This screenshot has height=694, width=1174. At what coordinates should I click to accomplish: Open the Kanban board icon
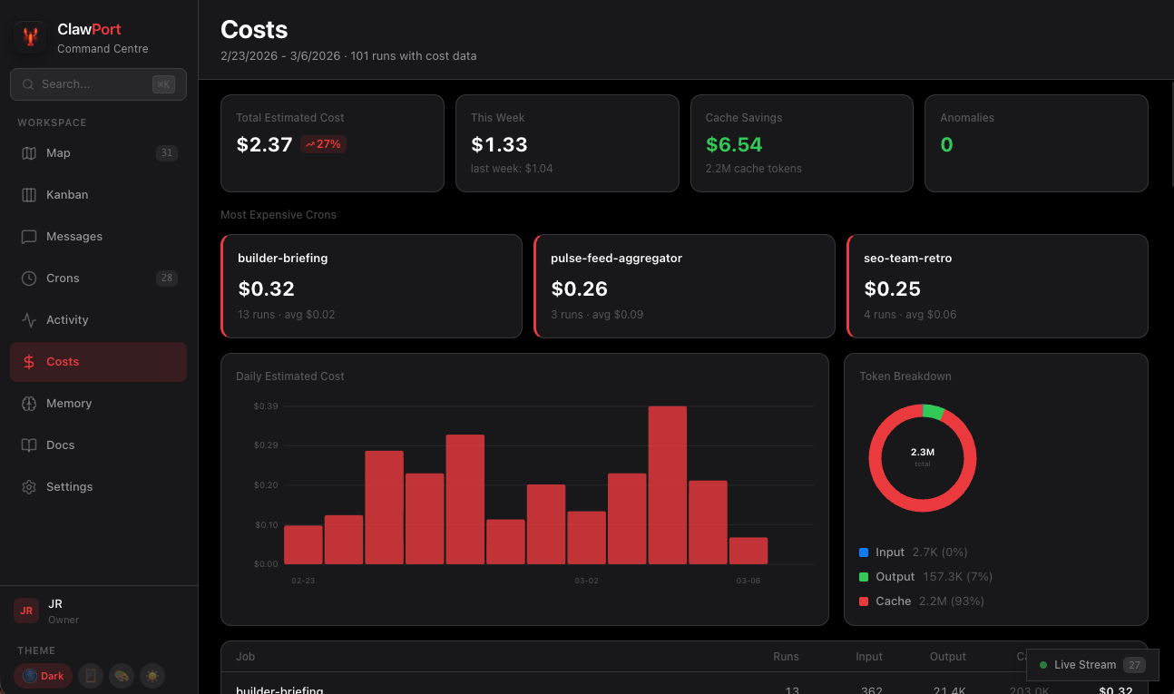[x=28, y=194]
